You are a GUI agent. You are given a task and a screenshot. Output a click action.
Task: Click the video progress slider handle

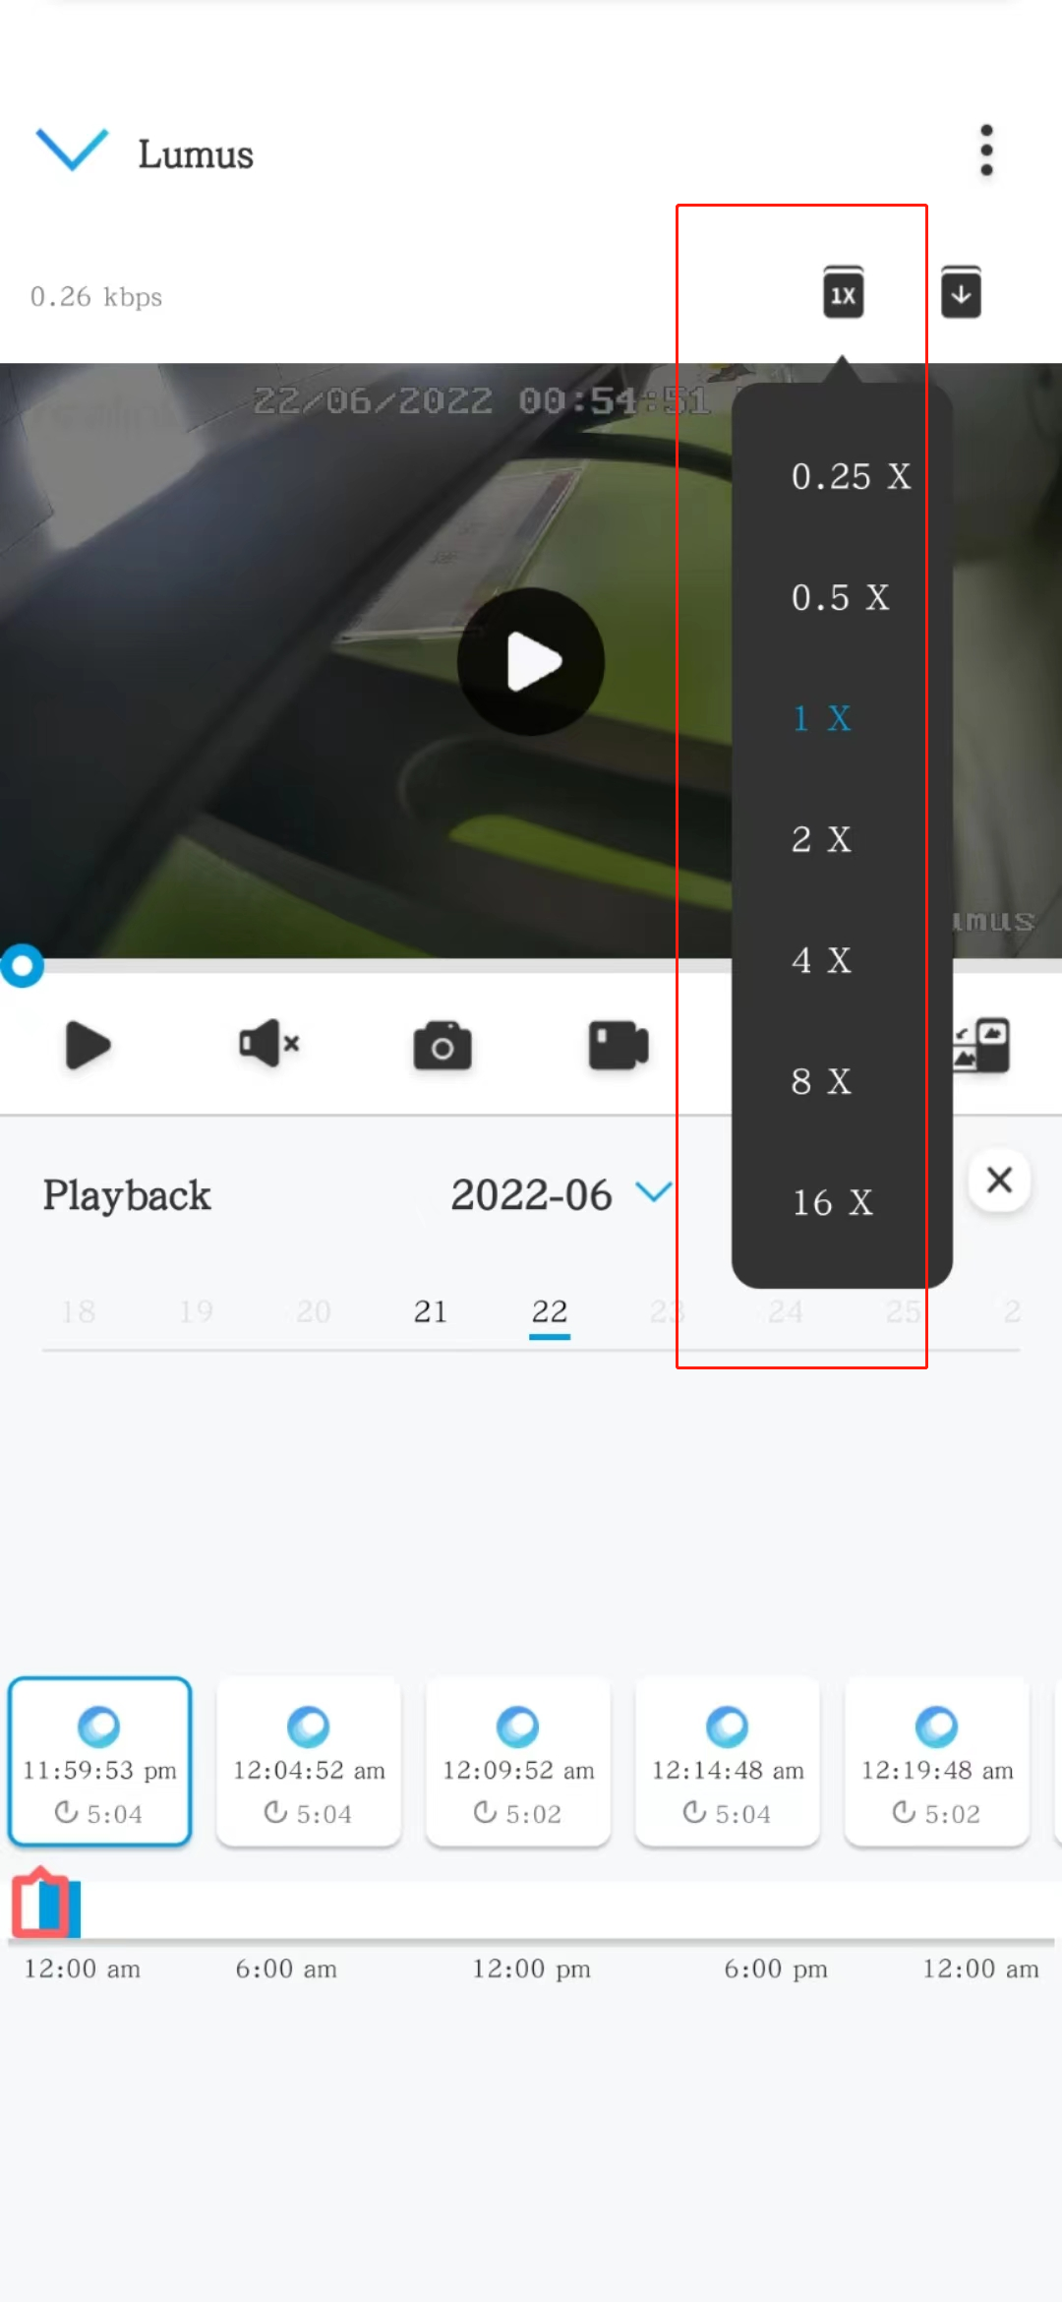[22, 966]
